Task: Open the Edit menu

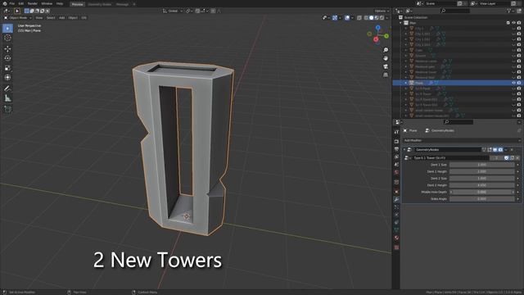Action: [21, 3]
